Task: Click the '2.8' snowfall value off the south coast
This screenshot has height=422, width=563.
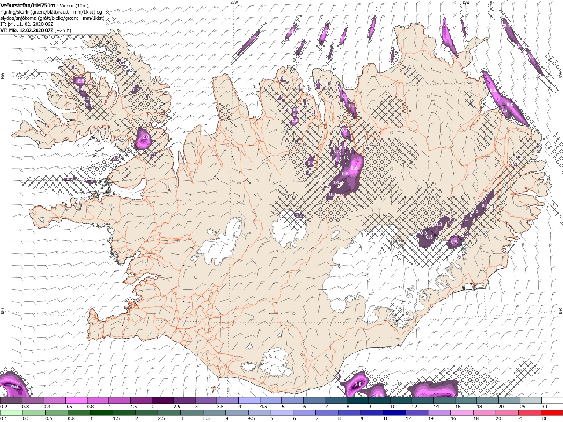Action: pyautogui.click(x=358, y=384)
